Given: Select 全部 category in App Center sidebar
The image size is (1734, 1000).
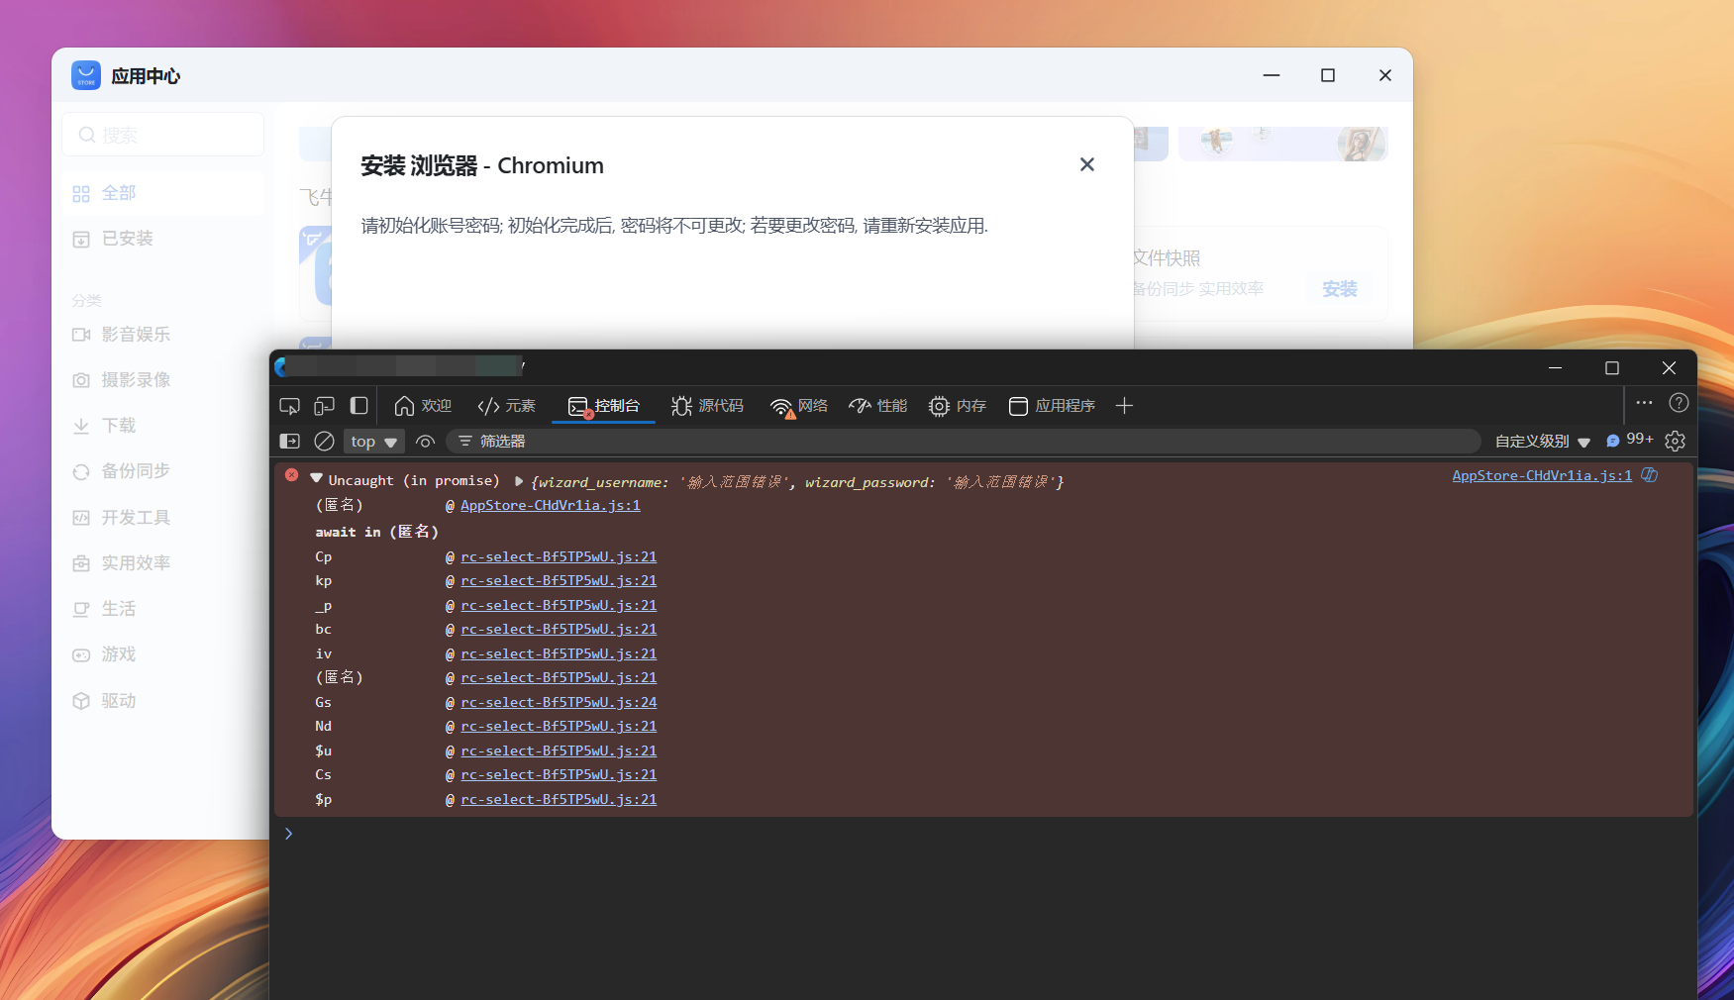Looking at the screenshot, I should pyautogui.click(x=163, y=193).
